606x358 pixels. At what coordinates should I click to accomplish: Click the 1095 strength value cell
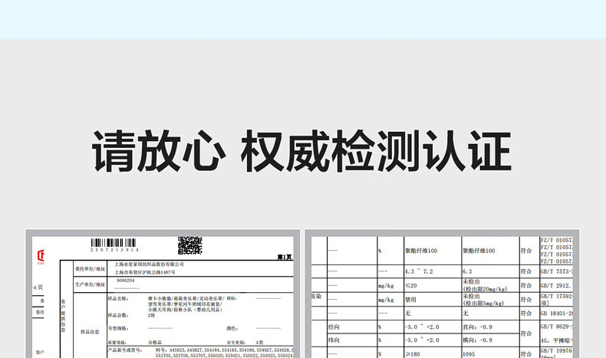click(469, 354)
